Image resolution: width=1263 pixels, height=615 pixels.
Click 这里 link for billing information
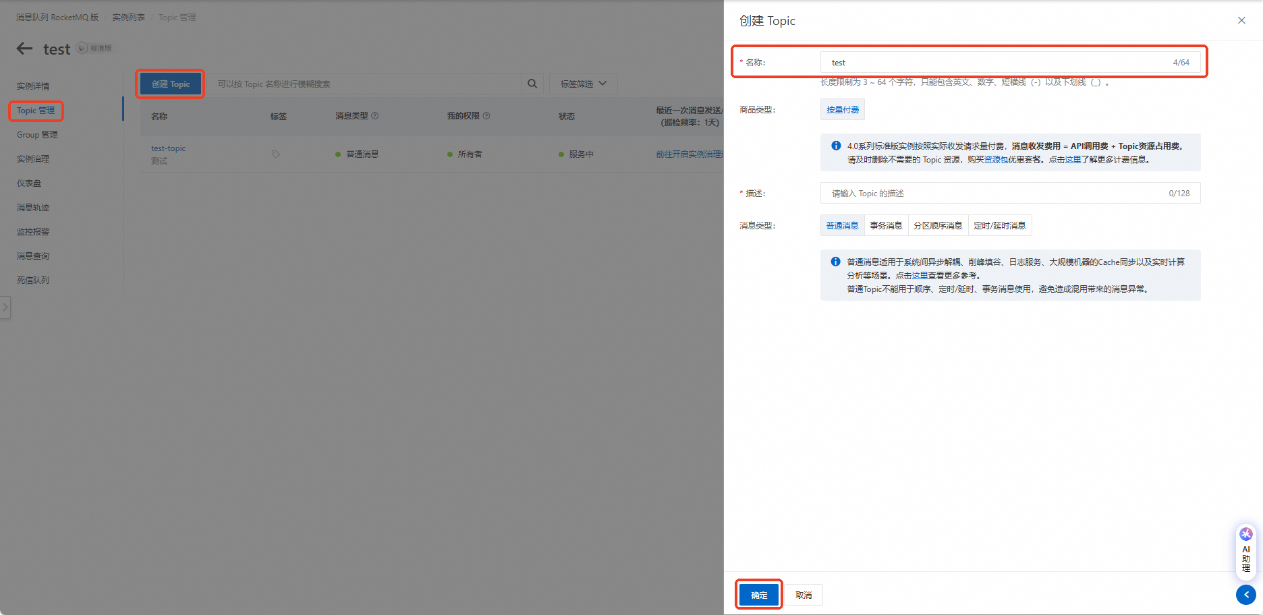[x=1073, y=160]
